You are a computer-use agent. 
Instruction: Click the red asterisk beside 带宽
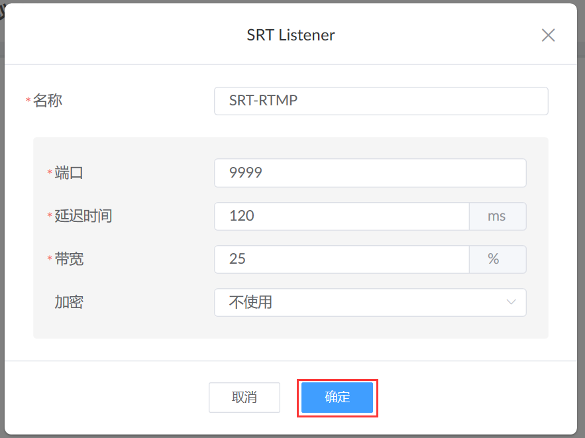(x=50, y=258)
